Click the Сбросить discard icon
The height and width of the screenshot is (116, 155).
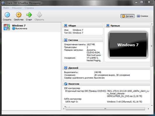pyautogui.click(x=39, y=15)
